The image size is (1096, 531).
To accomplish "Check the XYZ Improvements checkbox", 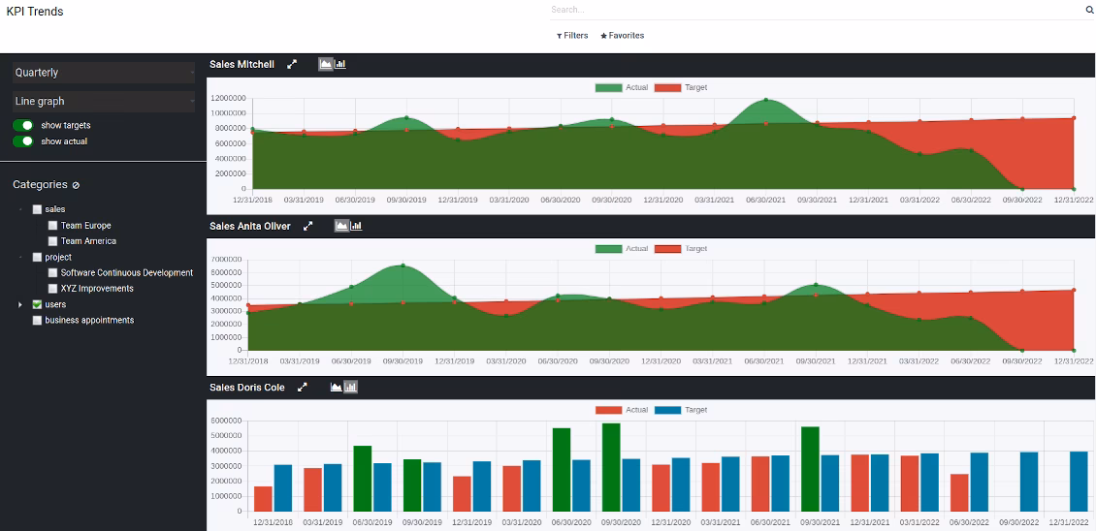I will [x=52, y=289].
